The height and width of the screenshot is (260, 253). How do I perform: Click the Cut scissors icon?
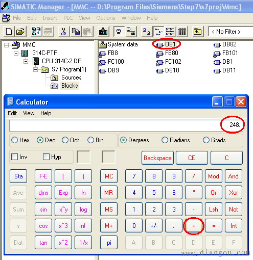pyautogui.click(x=63, y=32)
